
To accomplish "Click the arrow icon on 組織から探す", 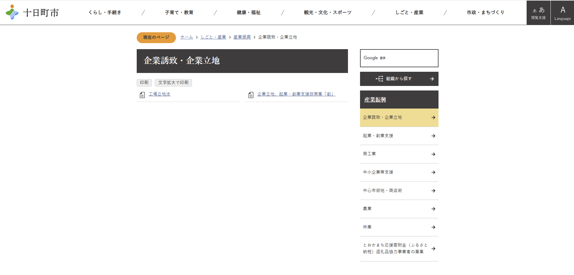I will [x=432, y=79].
